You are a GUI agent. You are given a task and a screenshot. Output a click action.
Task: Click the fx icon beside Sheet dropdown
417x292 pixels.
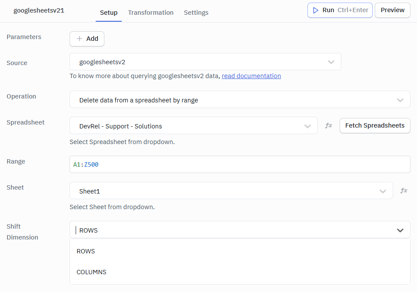[x=404, y=190]
